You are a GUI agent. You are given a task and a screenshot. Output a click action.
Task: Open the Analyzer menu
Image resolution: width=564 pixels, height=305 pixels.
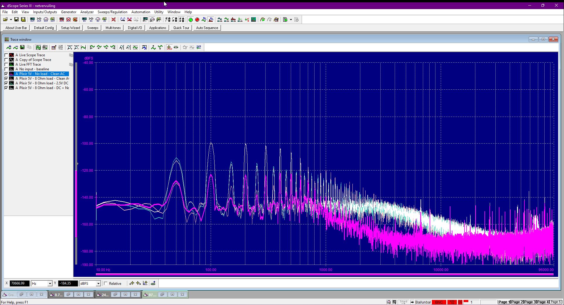coord(87,12)
